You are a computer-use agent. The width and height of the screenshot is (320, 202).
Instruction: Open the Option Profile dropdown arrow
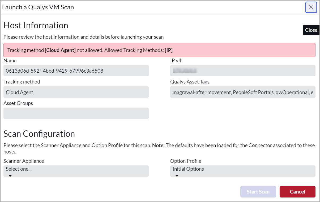pos(177,175)
